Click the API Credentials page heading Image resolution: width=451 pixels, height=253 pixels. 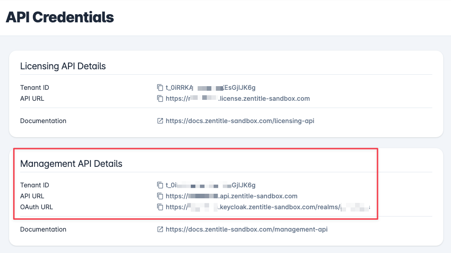[x=60, y=17]
